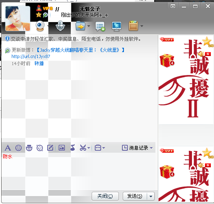The image size is (214, 204).
Task: Click the upper gold star LV2 icon
Action: point(207,41)
